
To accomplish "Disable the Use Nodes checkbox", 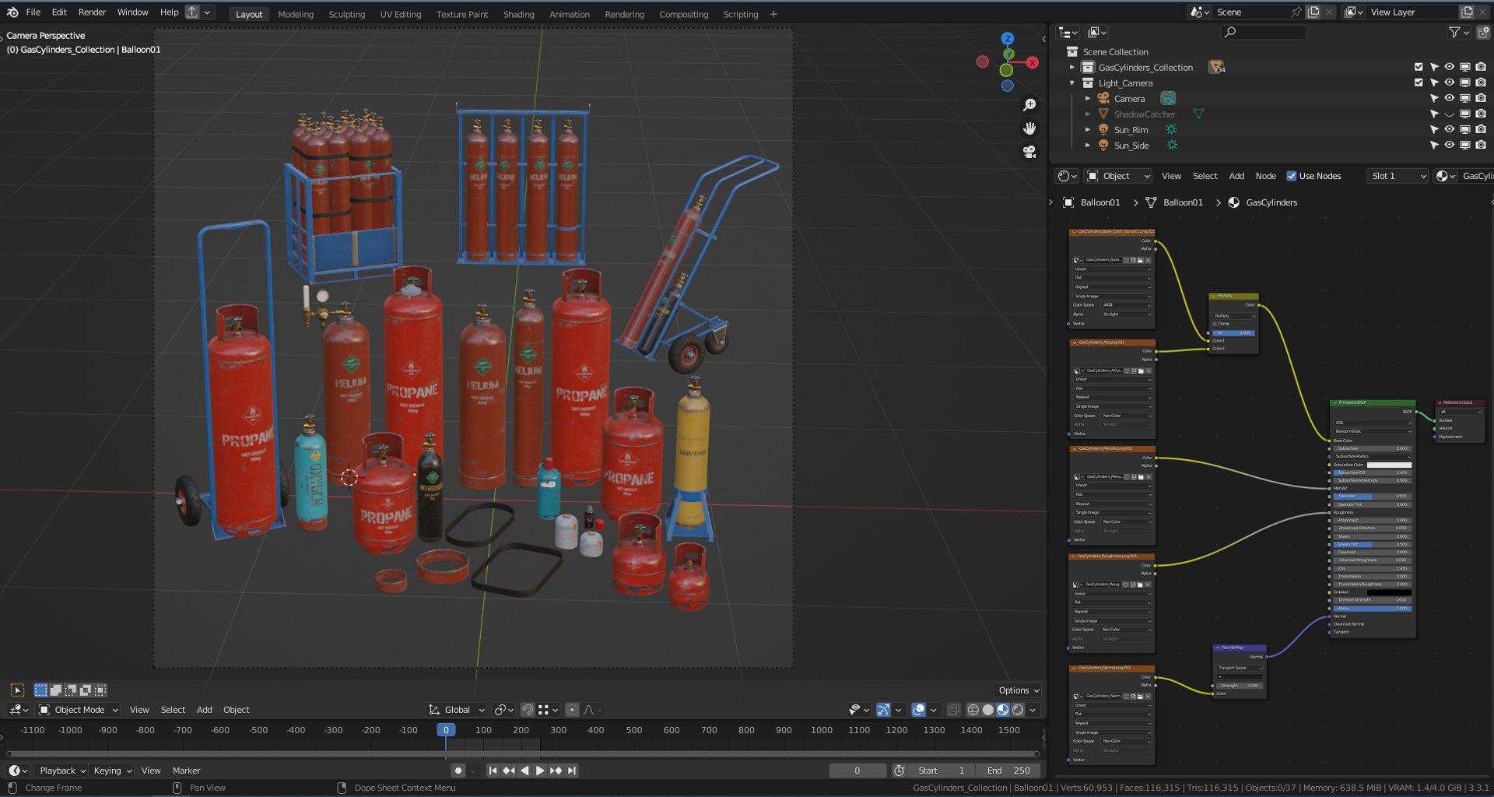I will tap(1292, 177).
